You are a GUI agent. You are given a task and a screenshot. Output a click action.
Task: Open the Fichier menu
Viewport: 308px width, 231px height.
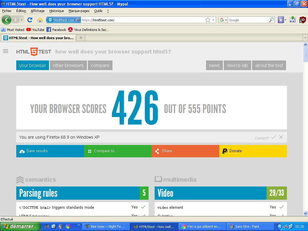tap(7, 11)
